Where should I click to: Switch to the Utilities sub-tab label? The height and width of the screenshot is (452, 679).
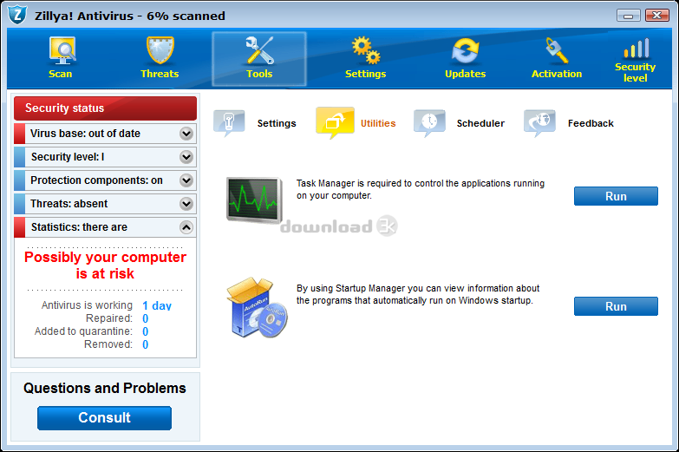point(378,123)
